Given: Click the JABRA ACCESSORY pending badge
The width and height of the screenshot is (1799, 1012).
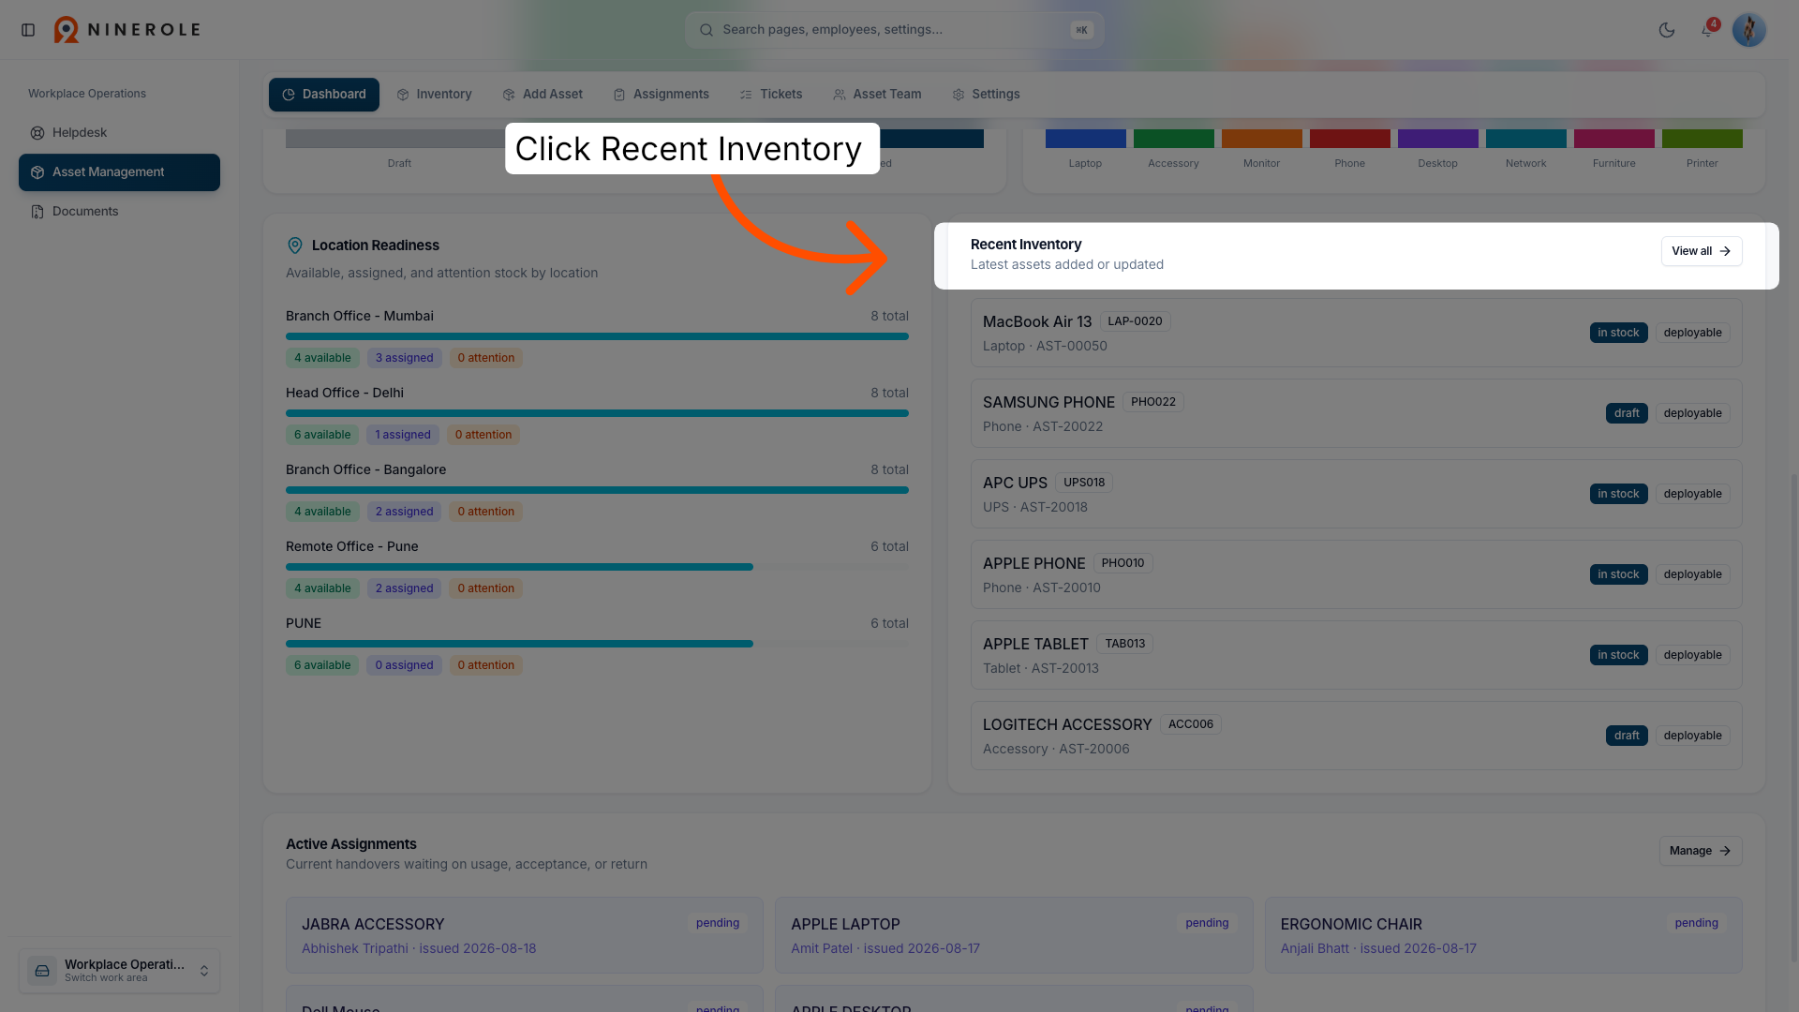Looking at the screenshot, I should coord(718,923).
